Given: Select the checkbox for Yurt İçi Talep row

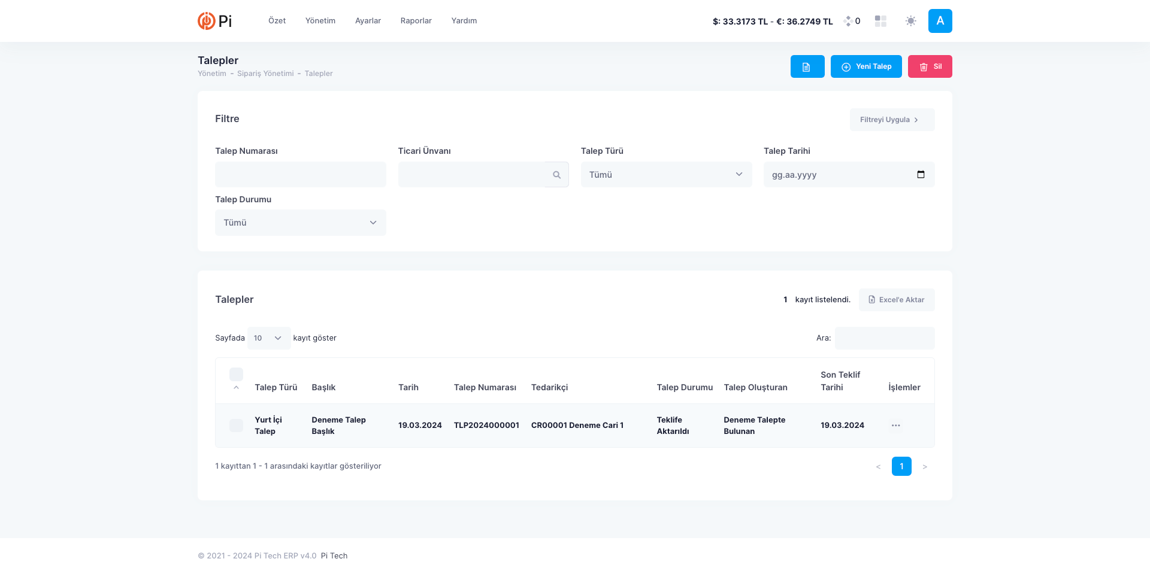Looking at the screenshot, I should pos(236,426).
